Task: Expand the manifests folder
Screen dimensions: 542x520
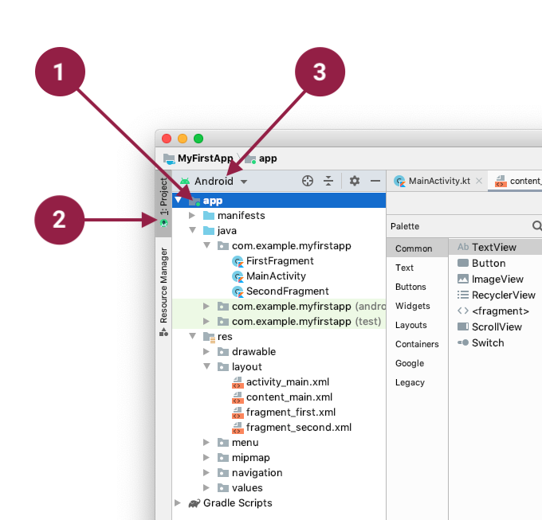Action: (192, 216)
